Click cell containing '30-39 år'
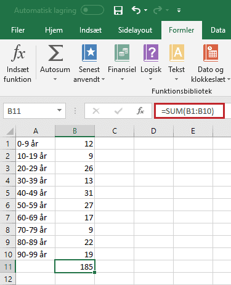 [35, 180]
